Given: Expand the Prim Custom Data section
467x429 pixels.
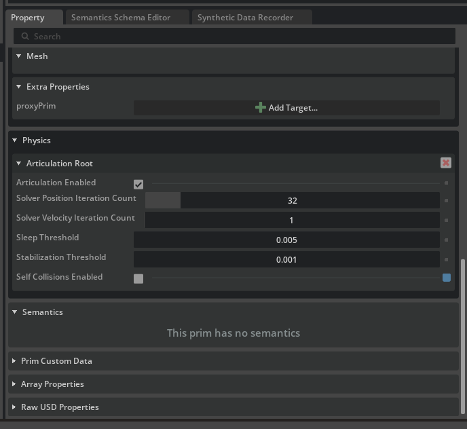Looking at the screenshot, I should click(14, 361).
